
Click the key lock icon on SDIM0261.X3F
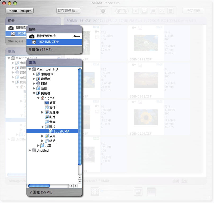tap(134, 65)
